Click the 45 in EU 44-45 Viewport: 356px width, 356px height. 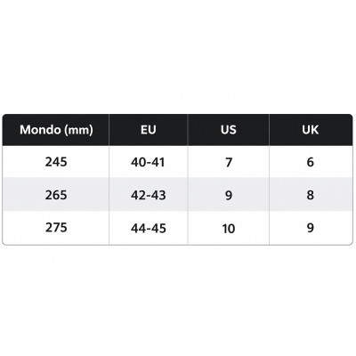(158, 228)
